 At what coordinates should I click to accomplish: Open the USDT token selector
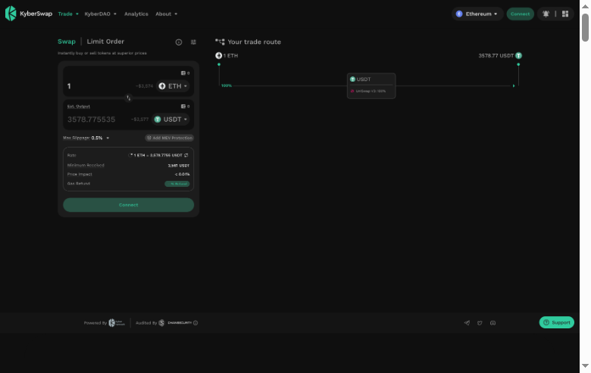(170, 120)
